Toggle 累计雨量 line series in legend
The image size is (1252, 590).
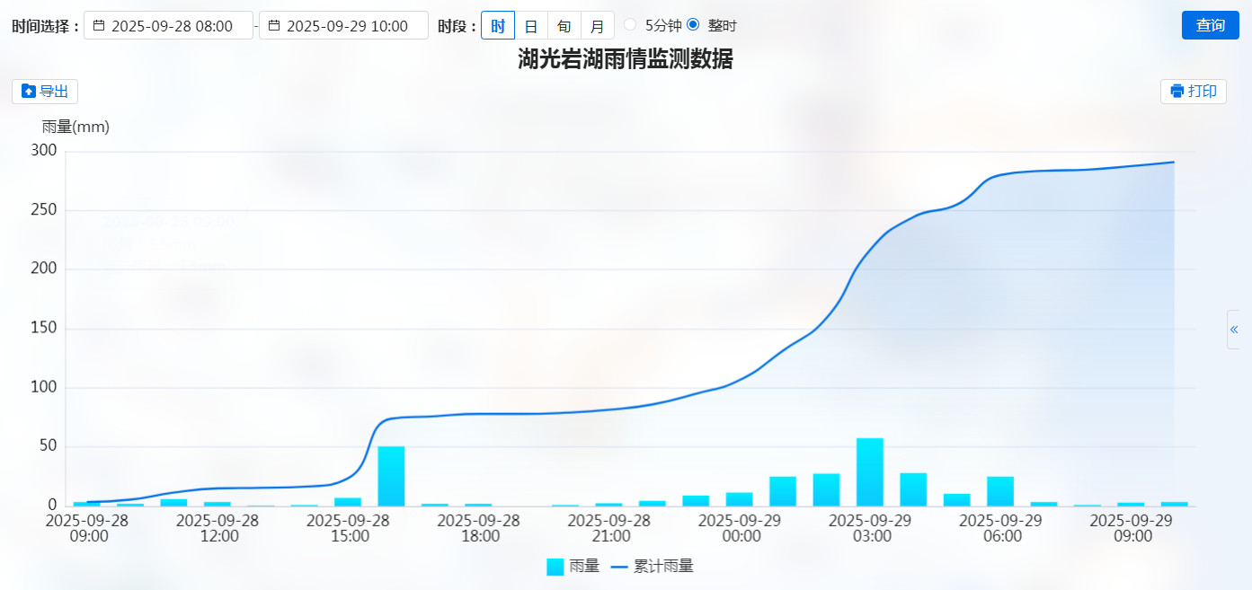pos(652,567)
